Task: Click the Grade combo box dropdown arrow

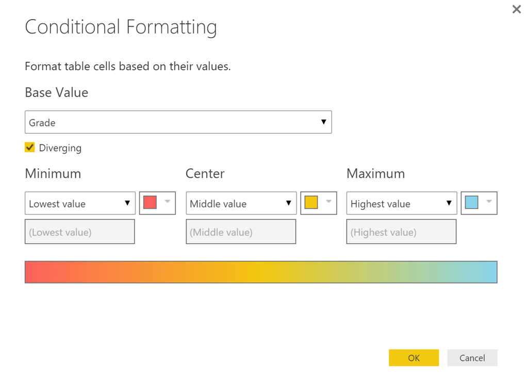Action: (323, 122)
